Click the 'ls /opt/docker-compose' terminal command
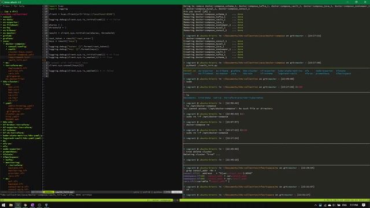Viewport: 370px width, 208px height. pyautogui.click(x=201, y=106)
